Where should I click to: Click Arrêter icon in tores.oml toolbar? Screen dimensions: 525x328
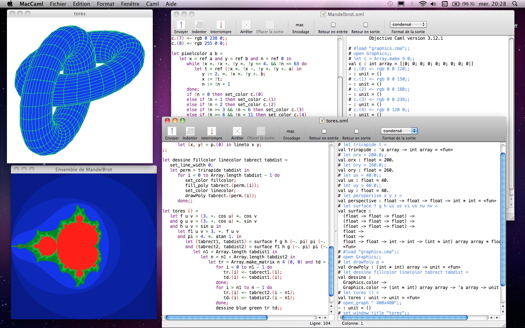(x=237, y=131)
